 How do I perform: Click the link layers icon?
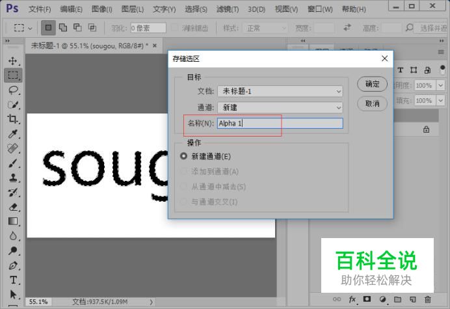tap(337, 299)
